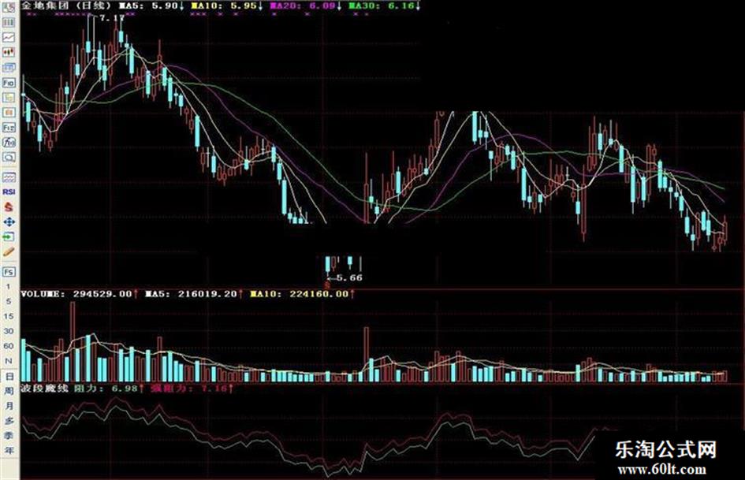Click the 7.17 high price marker
The height and width of the screenshot is (480, 745).
(112, 17)
